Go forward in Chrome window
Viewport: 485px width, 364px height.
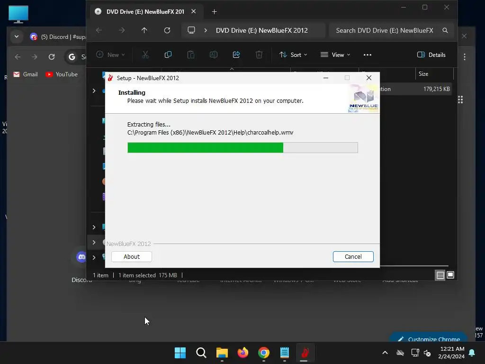[34, 57]
